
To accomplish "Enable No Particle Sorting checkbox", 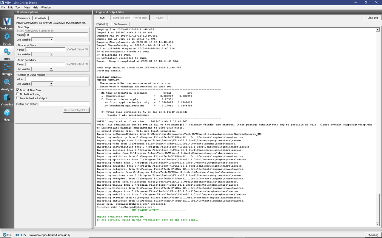I will [x=18, y=94].
